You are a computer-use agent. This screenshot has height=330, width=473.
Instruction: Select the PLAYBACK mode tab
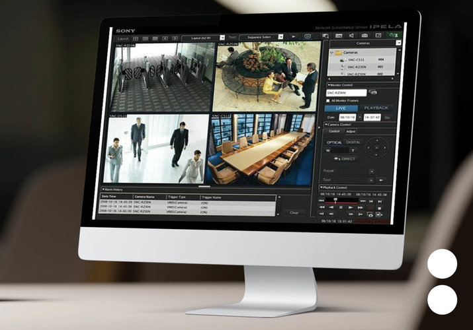(376, 108)
